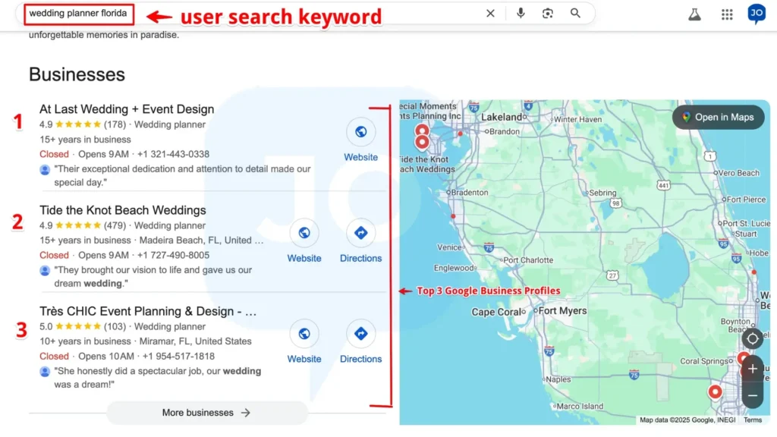
Task: Click the map pin near Special Moments Planning
Action: tap(422, 130)
